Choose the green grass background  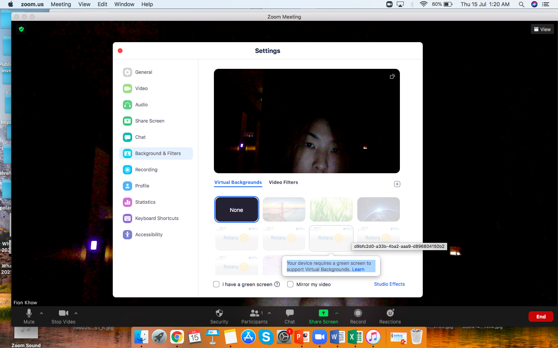[331, 210]
